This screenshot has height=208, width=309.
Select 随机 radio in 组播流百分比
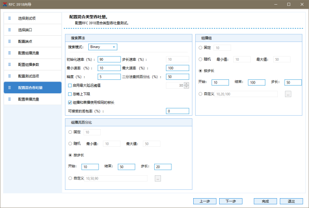click(70, 144)
